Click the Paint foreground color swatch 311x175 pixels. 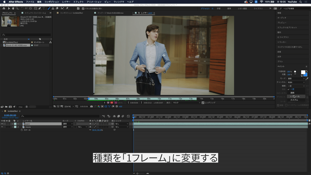point(303,72)
